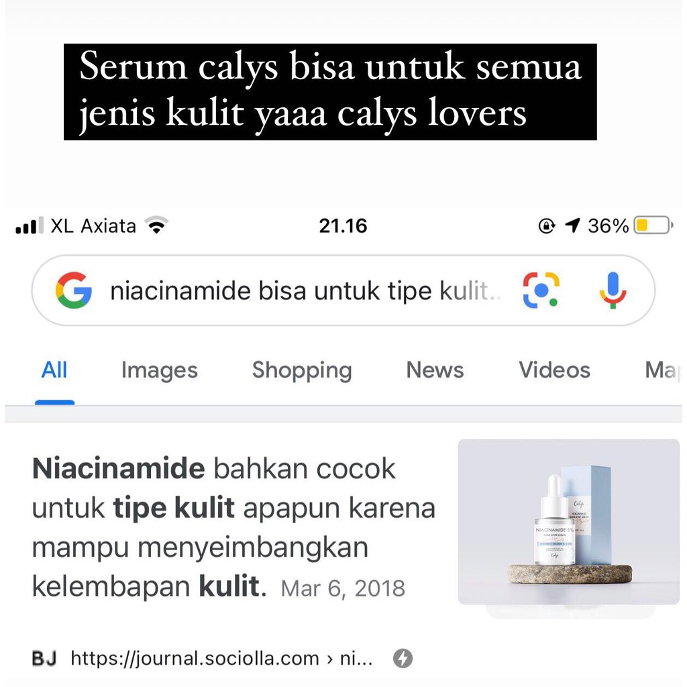This screenshot has height=687, width=687.
Task: Tap the location arrow status icon
Action: point(572,225)
